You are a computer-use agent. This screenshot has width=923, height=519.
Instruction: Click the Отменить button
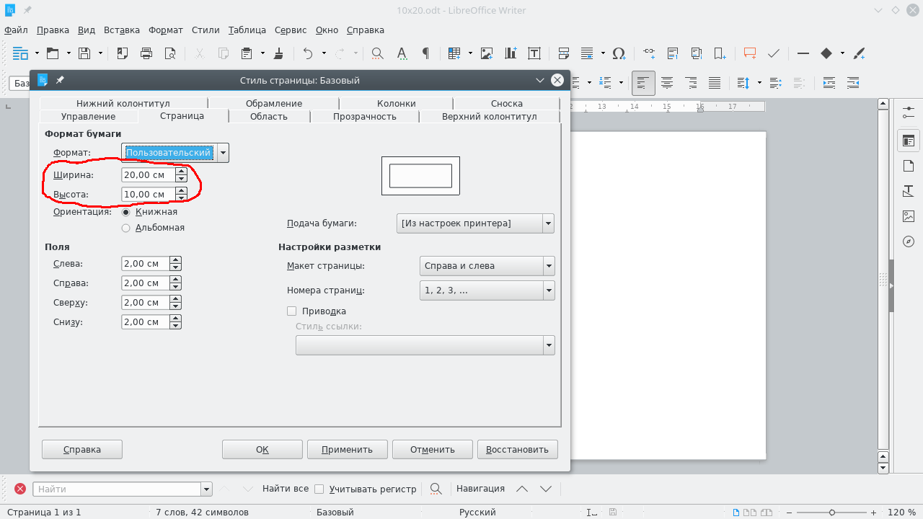point(432,449)
